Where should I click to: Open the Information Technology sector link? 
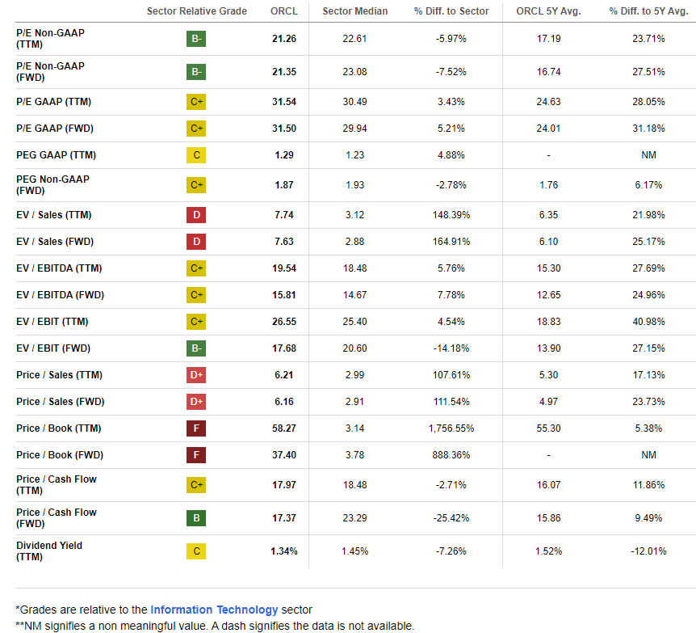tap(214, 610)
